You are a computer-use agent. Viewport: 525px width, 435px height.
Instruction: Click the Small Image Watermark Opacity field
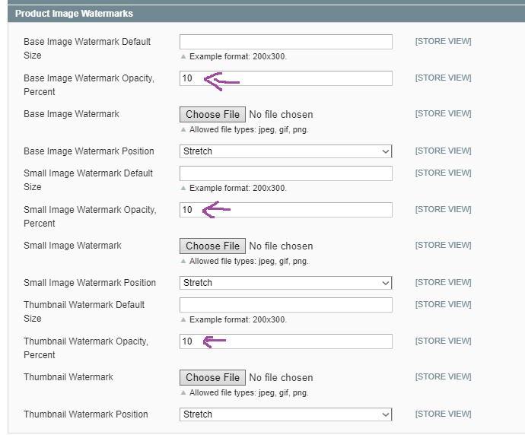285,210
